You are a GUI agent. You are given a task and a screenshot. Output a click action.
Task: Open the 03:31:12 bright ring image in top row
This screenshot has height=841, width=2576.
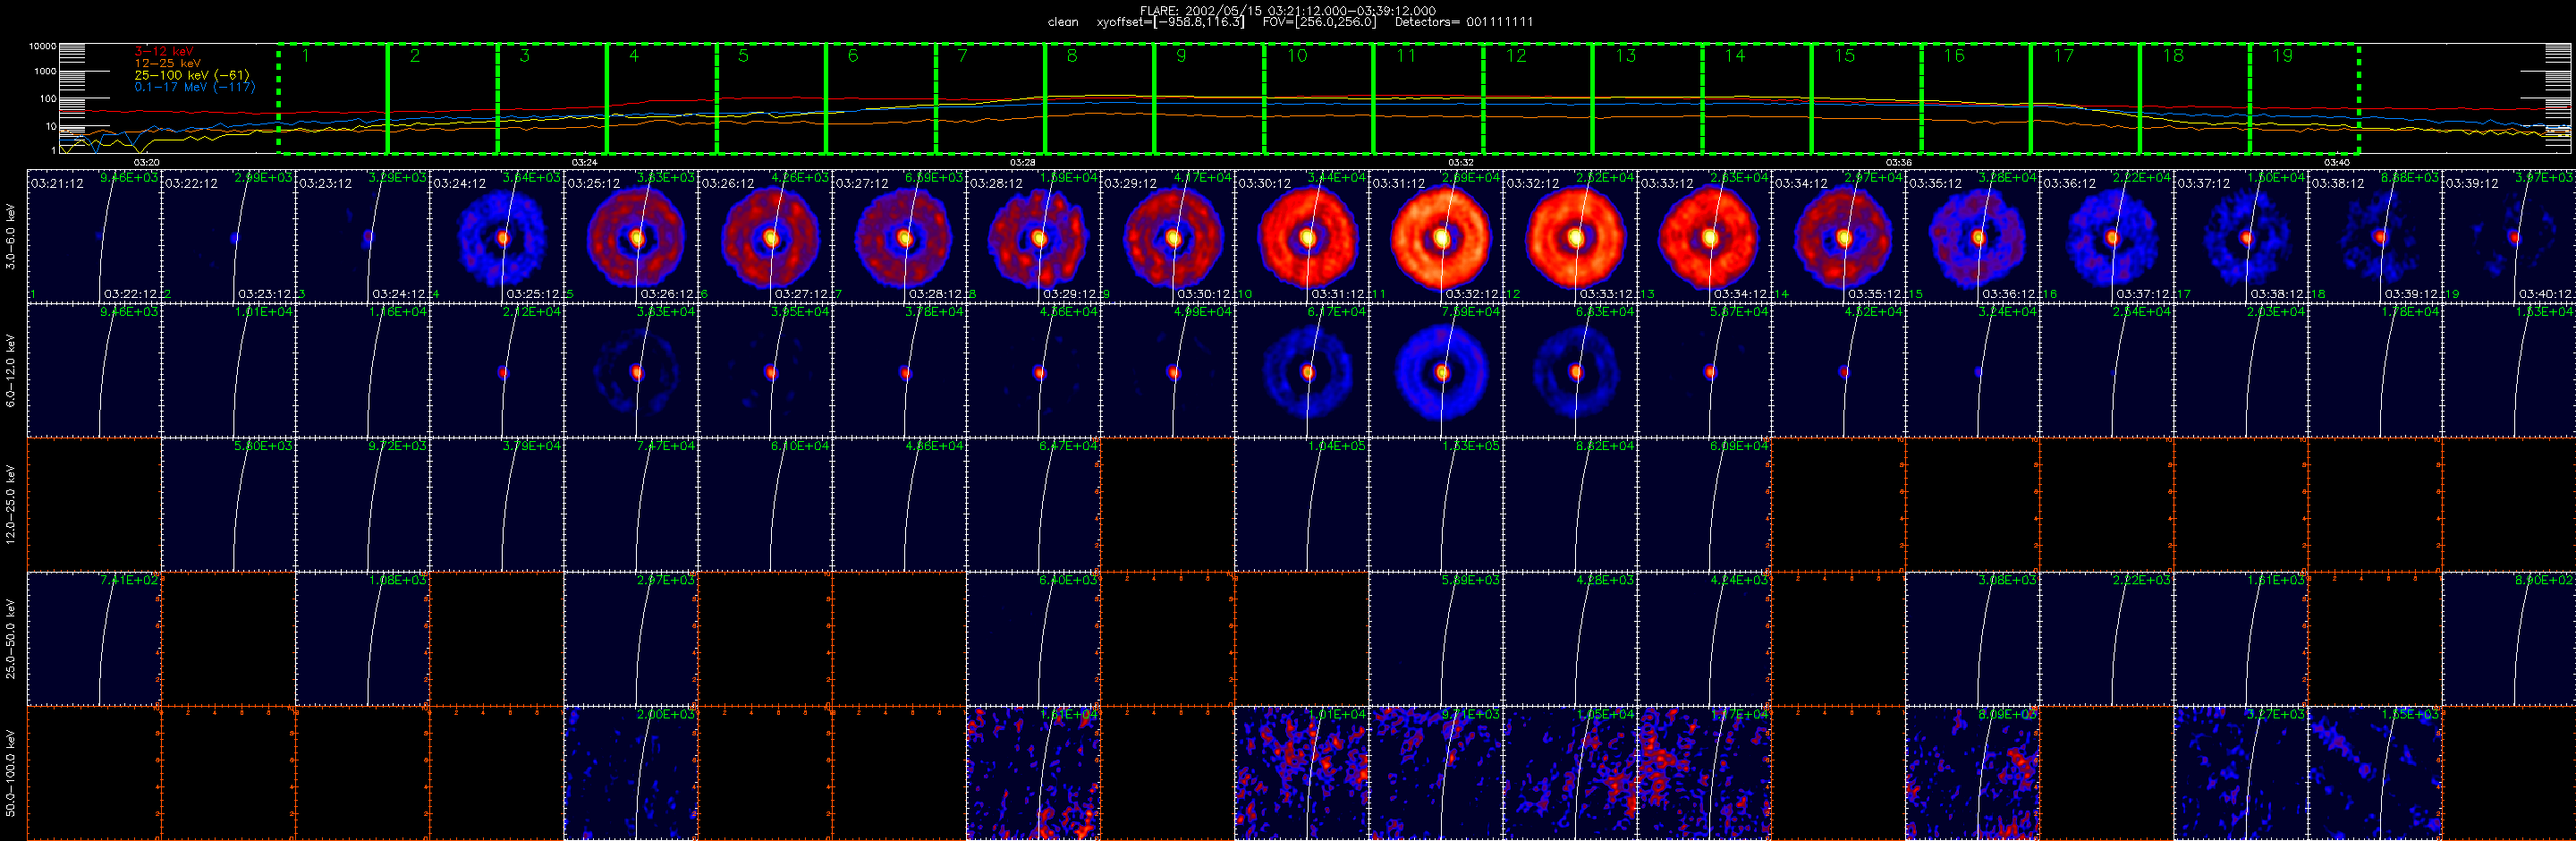point(1436,236)
